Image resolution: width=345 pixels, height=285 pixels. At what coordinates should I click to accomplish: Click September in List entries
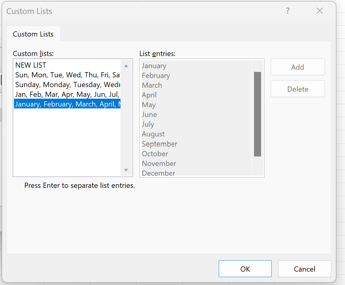(x=159, y=144)
